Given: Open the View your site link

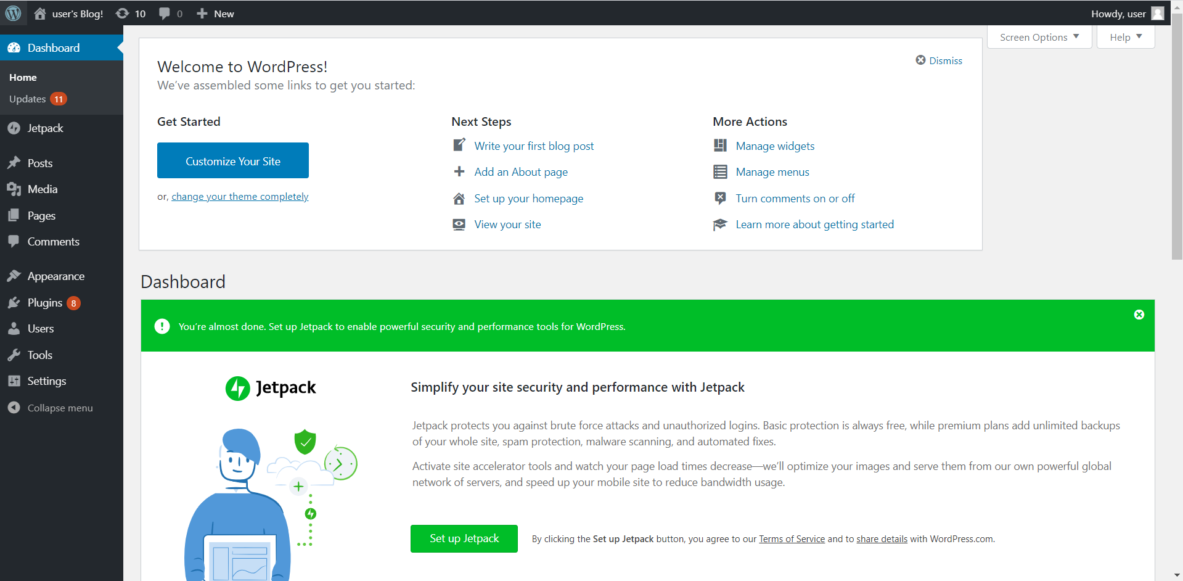Looking at the screenshot, I should coord(507,225).
